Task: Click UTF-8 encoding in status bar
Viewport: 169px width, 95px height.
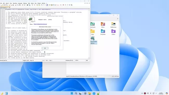Action: pyautogui.click(x=77, y=60)
